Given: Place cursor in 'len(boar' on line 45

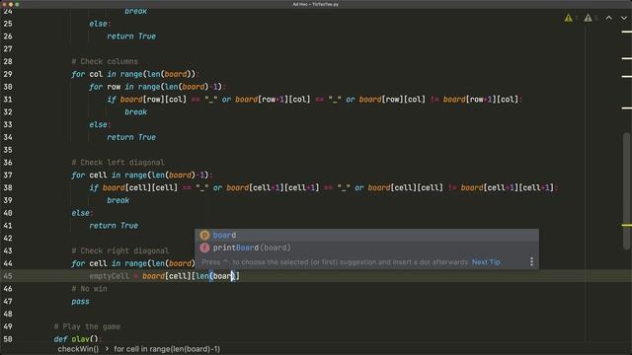Looking at the screenshot, I should [x=214, y=276].
